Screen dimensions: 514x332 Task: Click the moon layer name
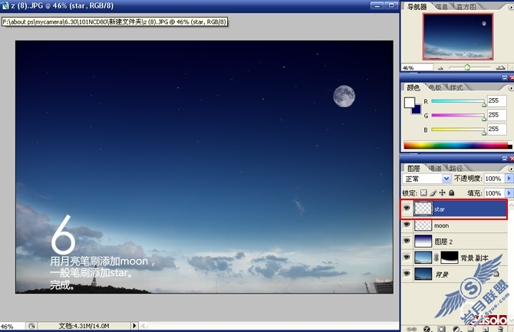pyautogui.click(x=442, y=225)
